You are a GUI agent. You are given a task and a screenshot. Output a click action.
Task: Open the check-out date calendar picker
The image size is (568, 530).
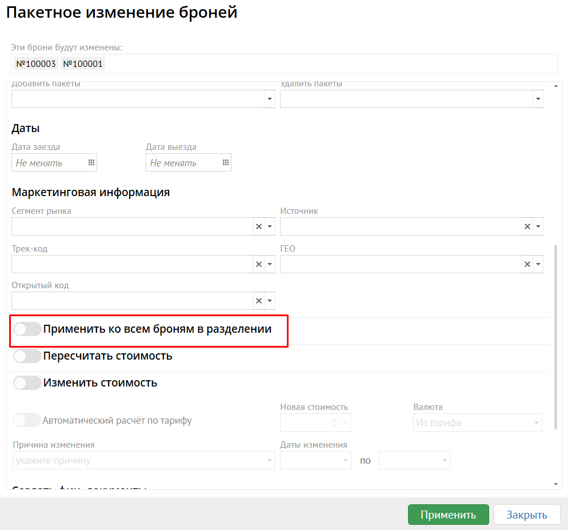click(x=225, y=163)
